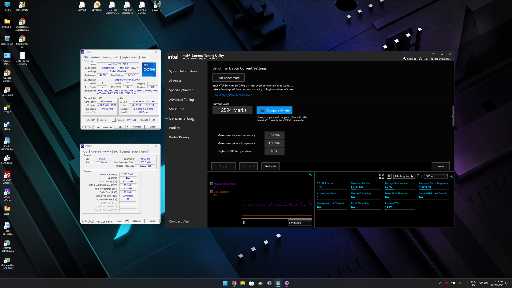Select Core Temp desktop icon
This screenshot has height=288, width=512.
7,91
